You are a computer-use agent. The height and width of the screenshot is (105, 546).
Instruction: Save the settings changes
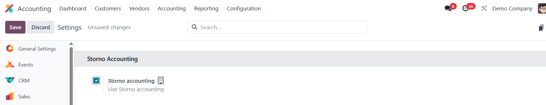[15, 27]
